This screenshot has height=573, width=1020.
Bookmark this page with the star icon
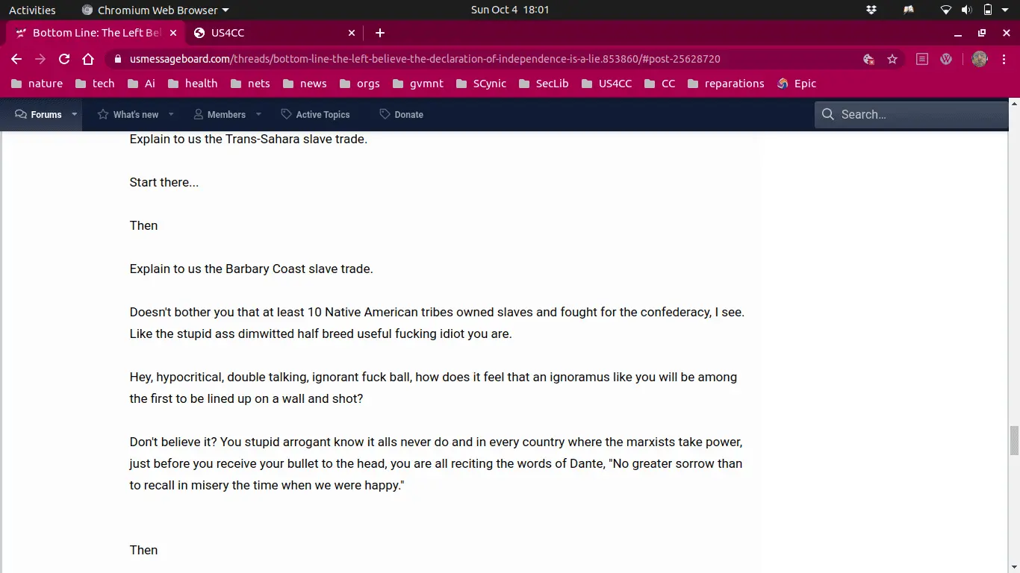[x=892, y=59]
